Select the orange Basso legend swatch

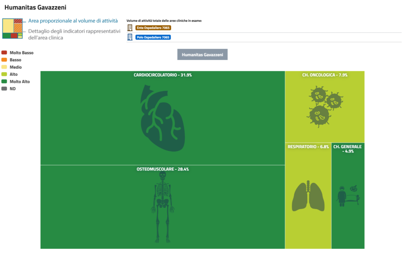pyautogui.click(x=4, y=60)
